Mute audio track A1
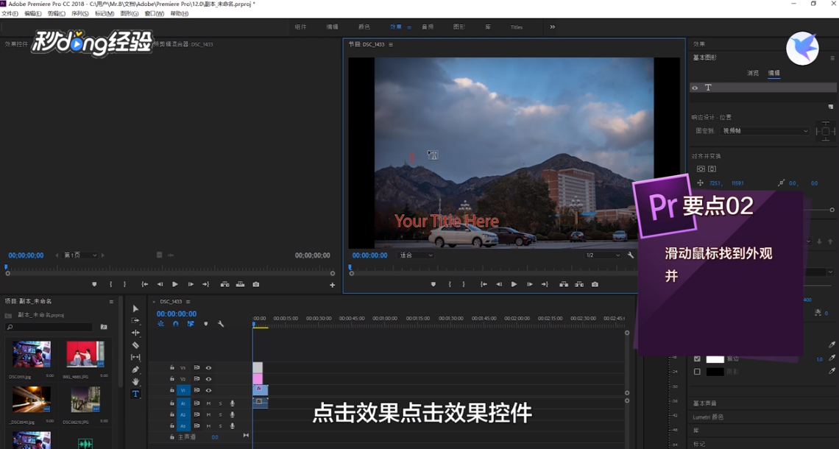The height and width of the screenshot is (449, 839). (209, 403)
